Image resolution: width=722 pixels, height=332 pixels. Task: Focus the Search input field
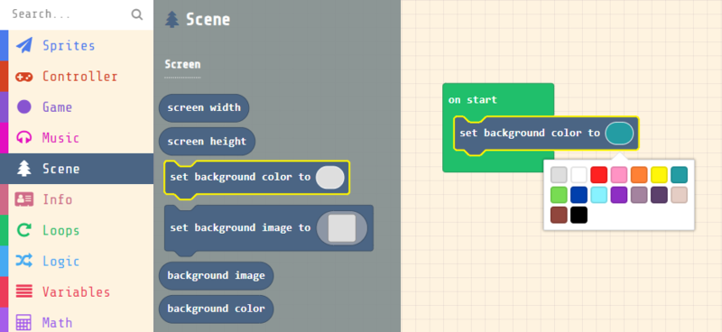tap(69, 14)
